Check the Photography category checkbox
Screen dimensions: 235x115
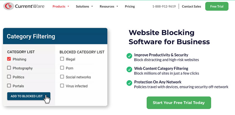tap(9, 68)
